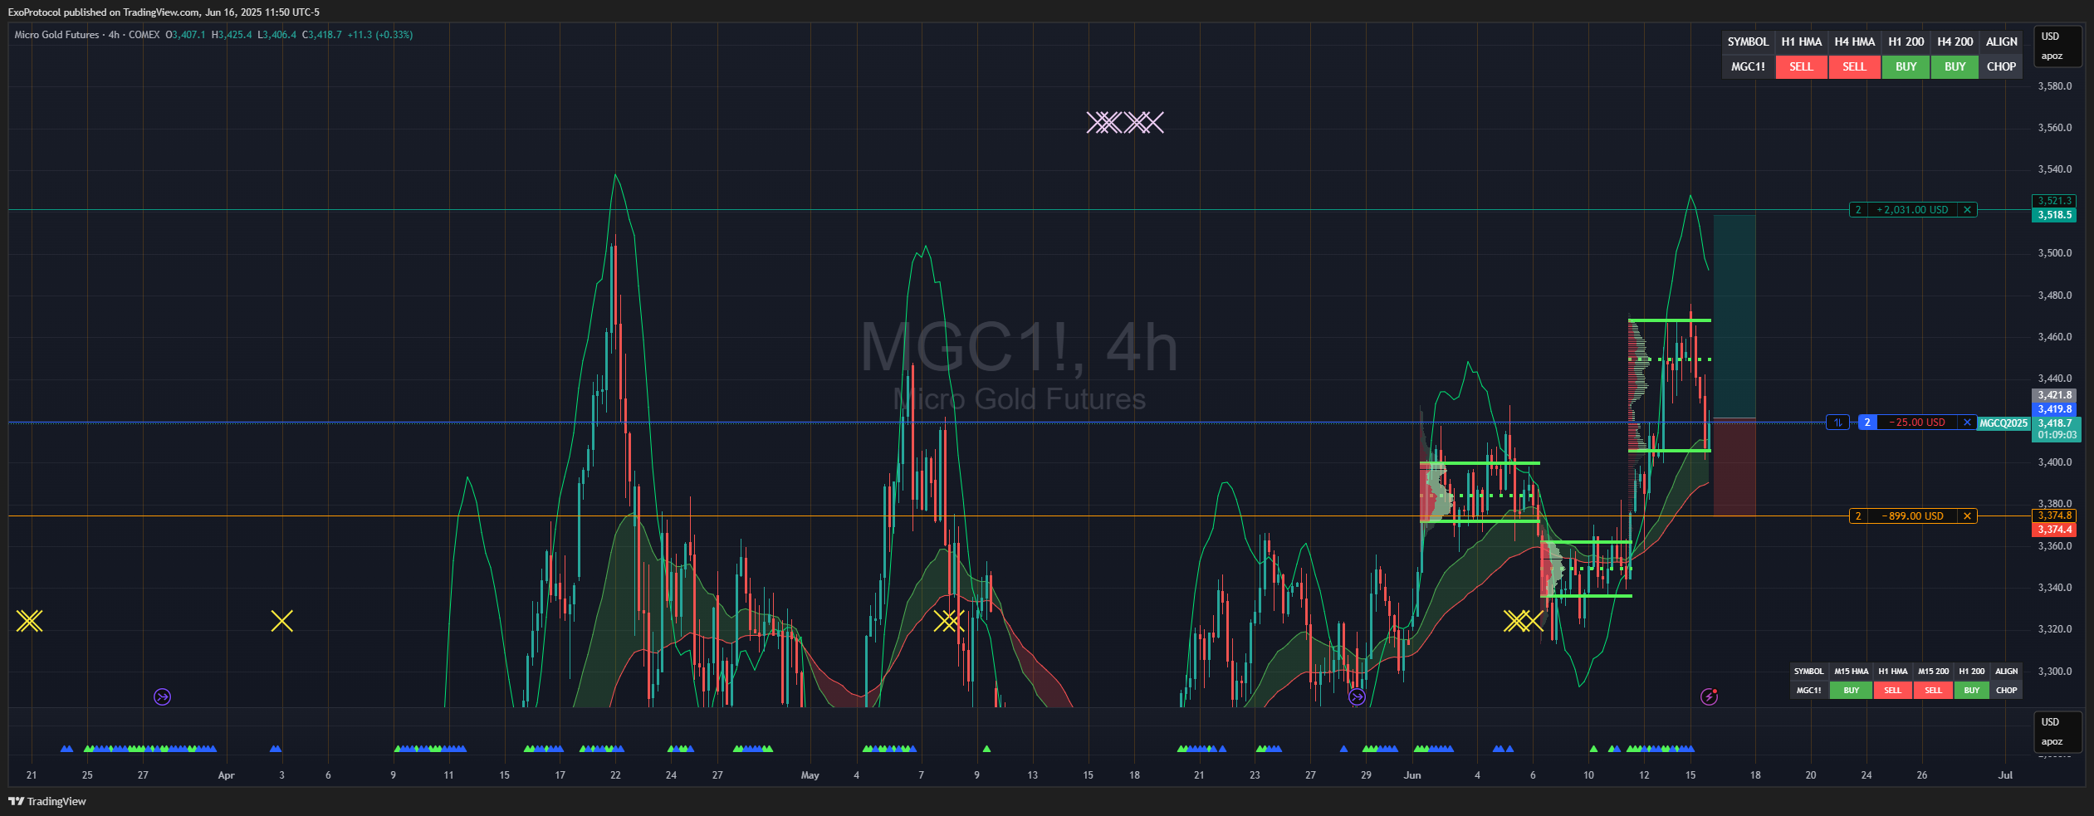Click the +11.3 (+0.33%) change value

[379, 35]
